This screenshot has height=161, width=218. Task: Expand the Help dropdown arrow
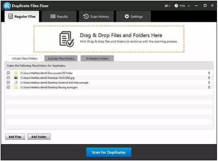pyautogui.click(x=189, y=6)
